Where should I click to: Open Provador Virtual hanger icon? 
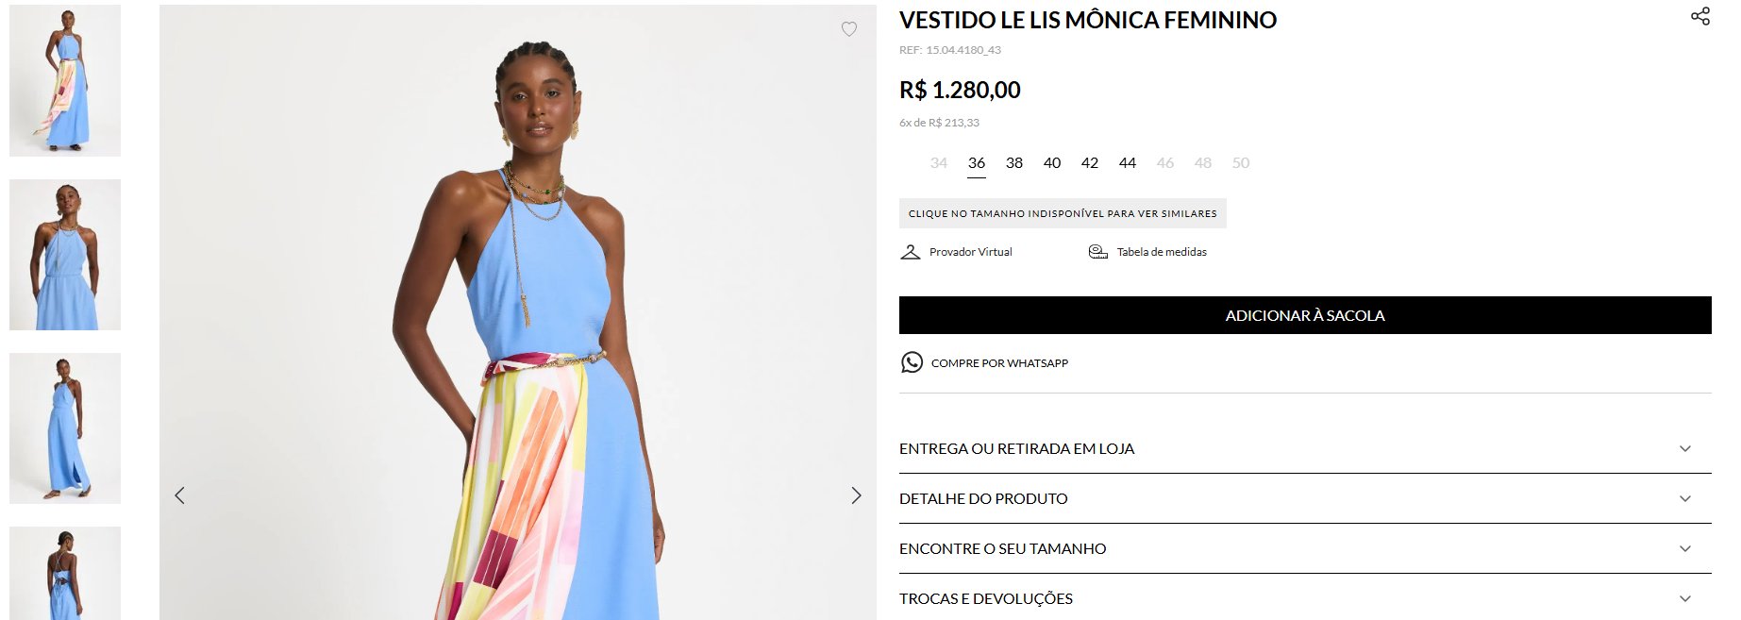click(x=911, y=252)
